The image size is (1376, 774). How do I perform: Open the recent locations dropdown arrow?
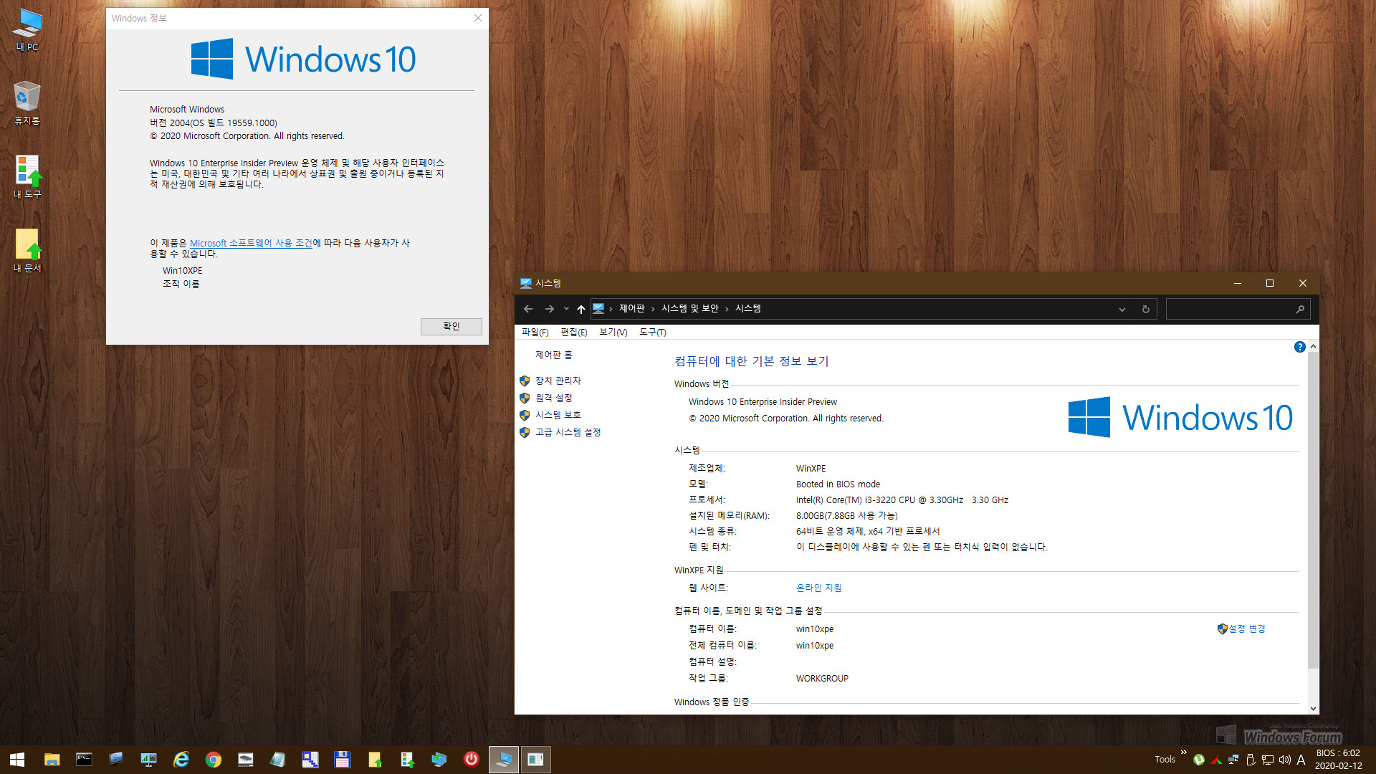pyautogui.click(x=566, y=309)
